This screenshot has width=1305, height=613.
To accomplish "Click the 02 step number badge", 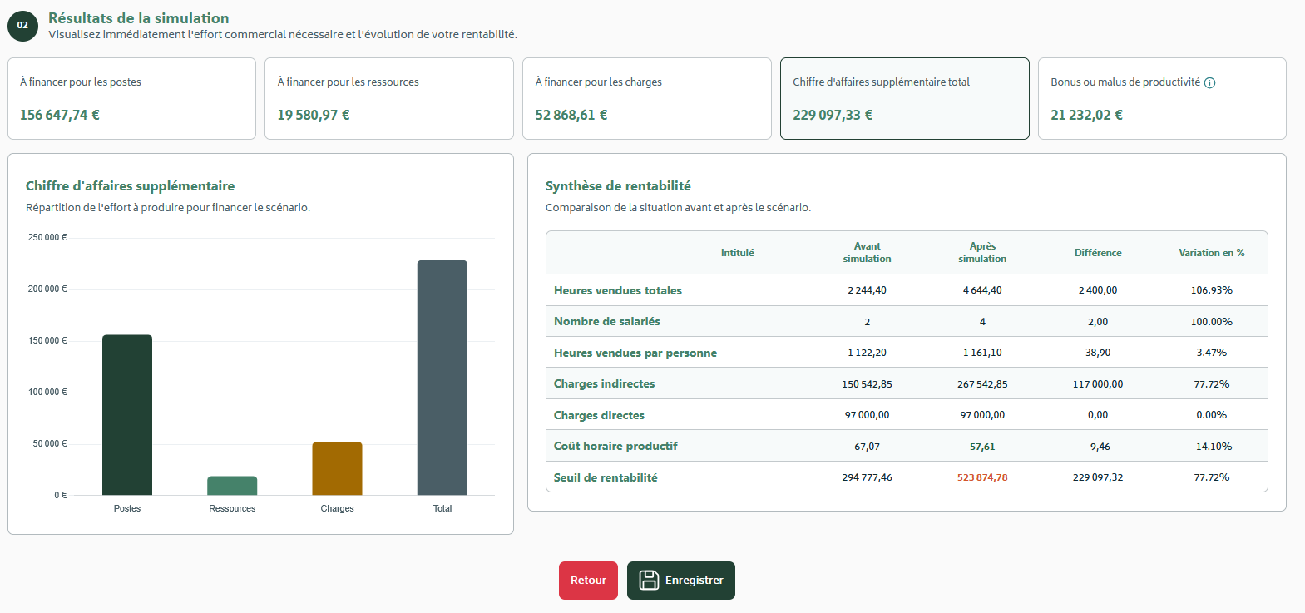I will (x=22, y=26).
